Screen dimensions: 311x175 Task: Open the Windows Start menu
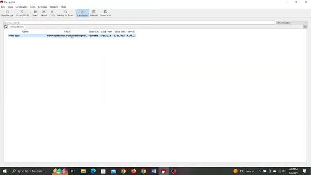(x=5, y=171)
